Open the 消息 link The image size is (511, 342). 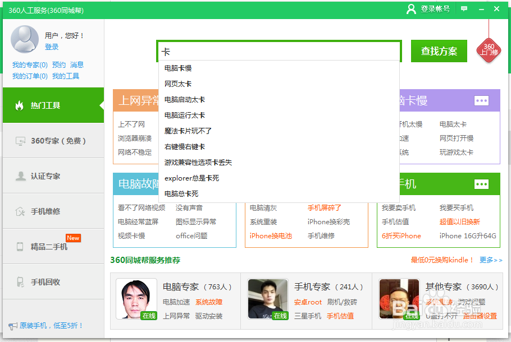pos(77,64)
